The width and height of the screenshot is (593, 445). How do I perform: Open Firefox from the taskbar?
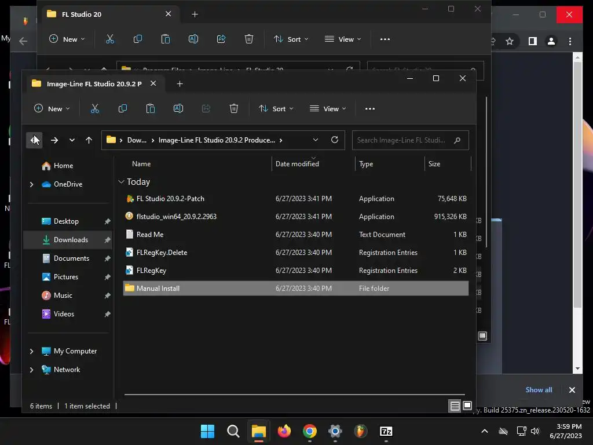pyautogui.click(x=284, y=431)
